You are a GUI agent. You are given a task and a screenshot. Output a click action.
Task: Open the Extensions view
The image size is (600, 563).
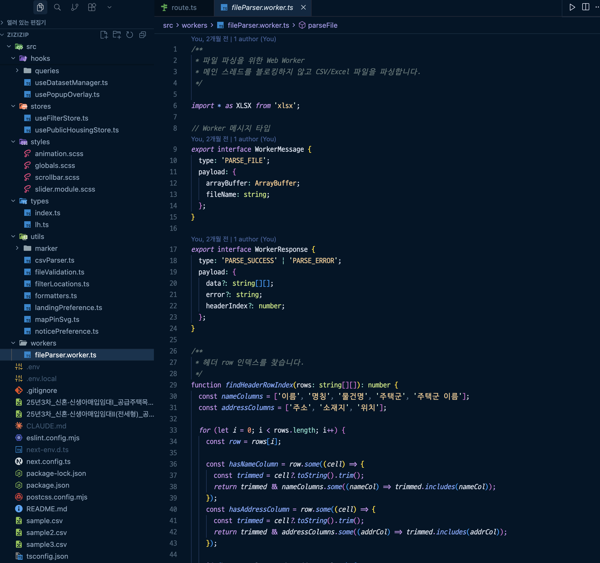point(92,7)
